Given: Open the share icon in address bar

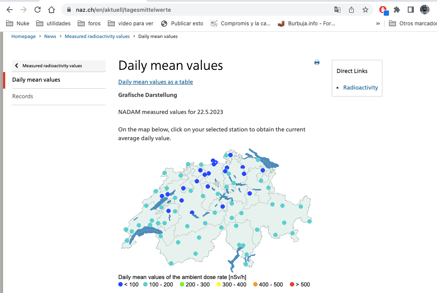Looking at the screenshot, I should pos(351,10).
